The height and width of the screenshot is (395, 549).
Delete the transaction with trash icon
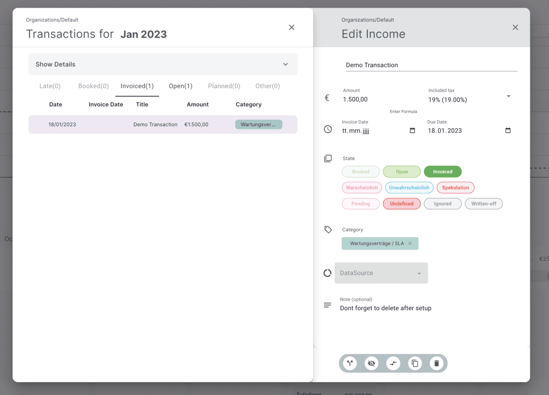(x=436, y=363)
